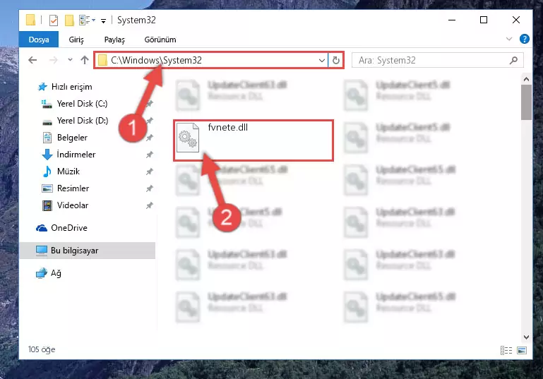Open the recent locations dropdown arrow
The image size is (543, 379).
pos(70,60)
